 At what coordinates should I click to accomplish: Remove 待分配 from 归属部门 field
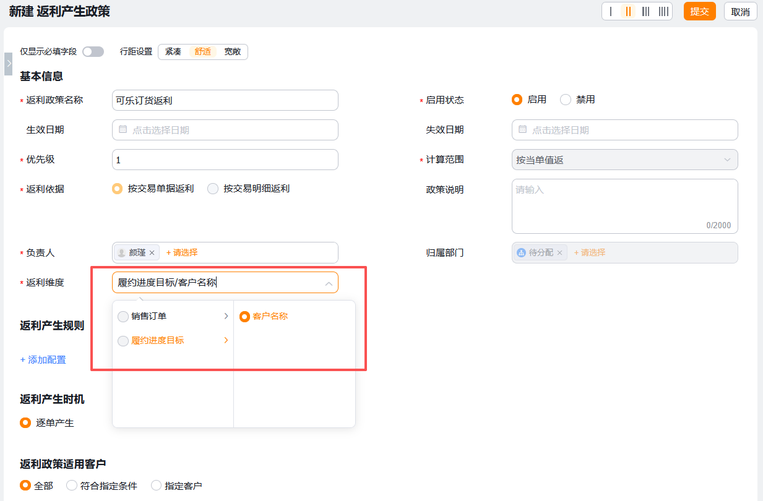(559, 252)
